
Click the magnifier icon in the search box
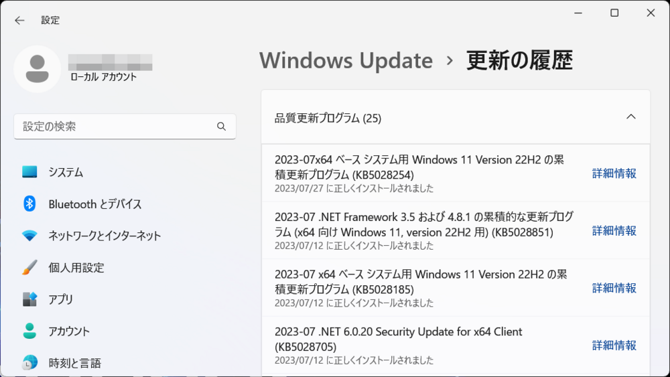tap(221, 127)
